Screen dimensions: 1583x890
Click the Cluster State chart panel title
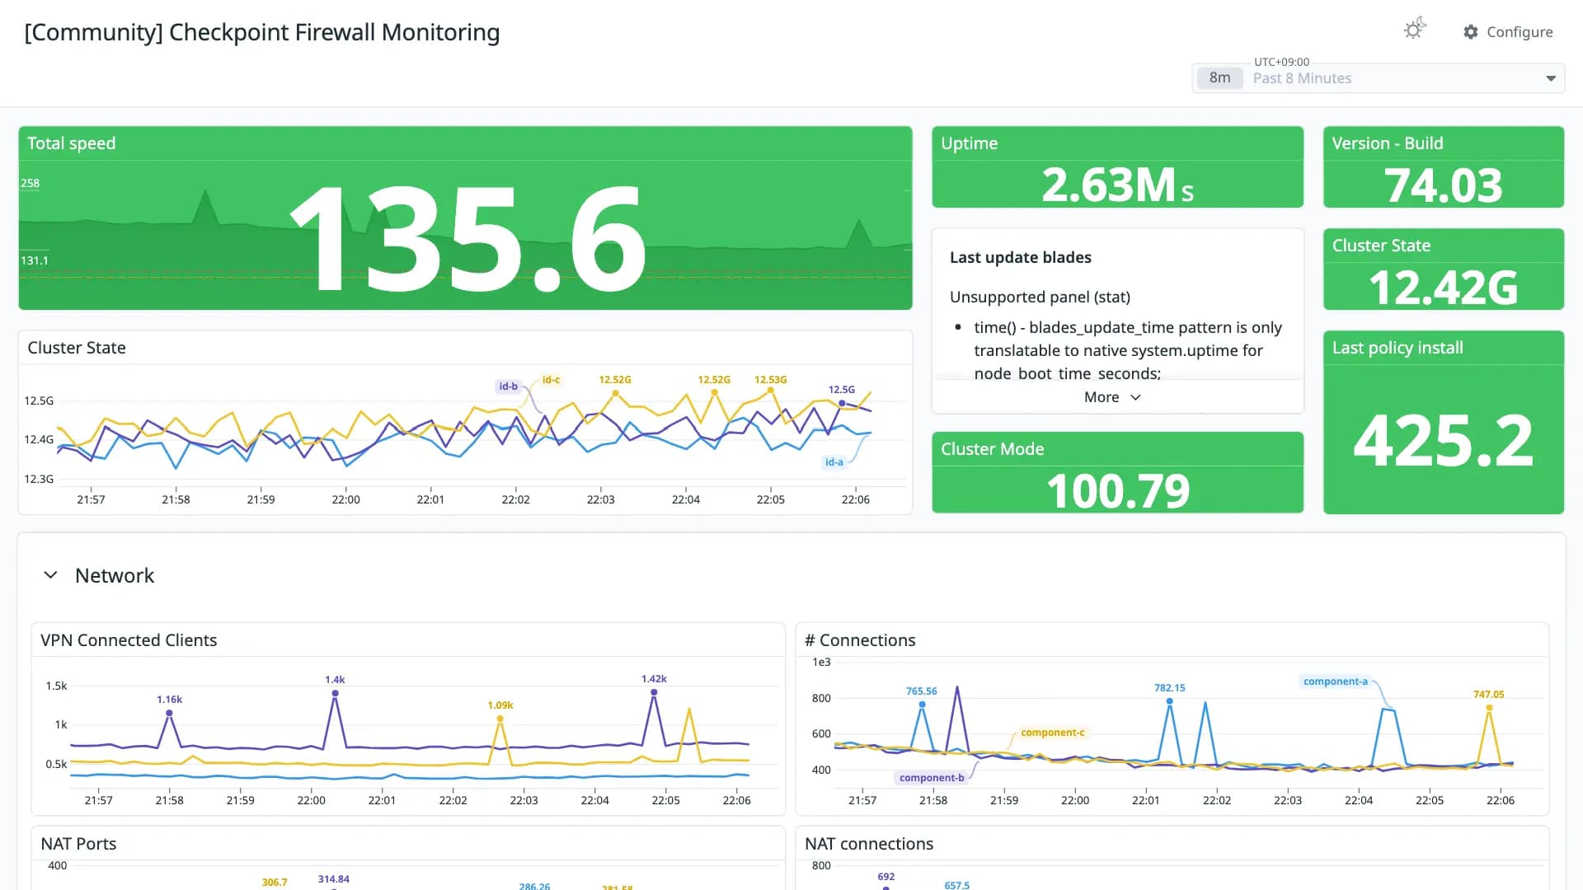(x=77, y=348)
